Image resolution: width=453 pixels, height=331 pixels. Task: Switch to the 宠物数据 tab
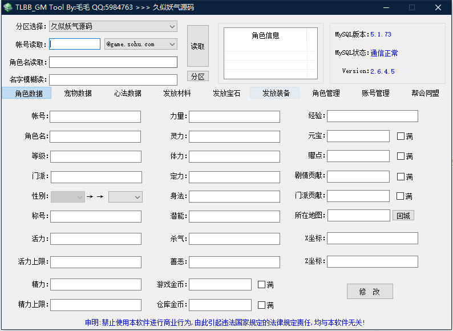click(78, 93)
